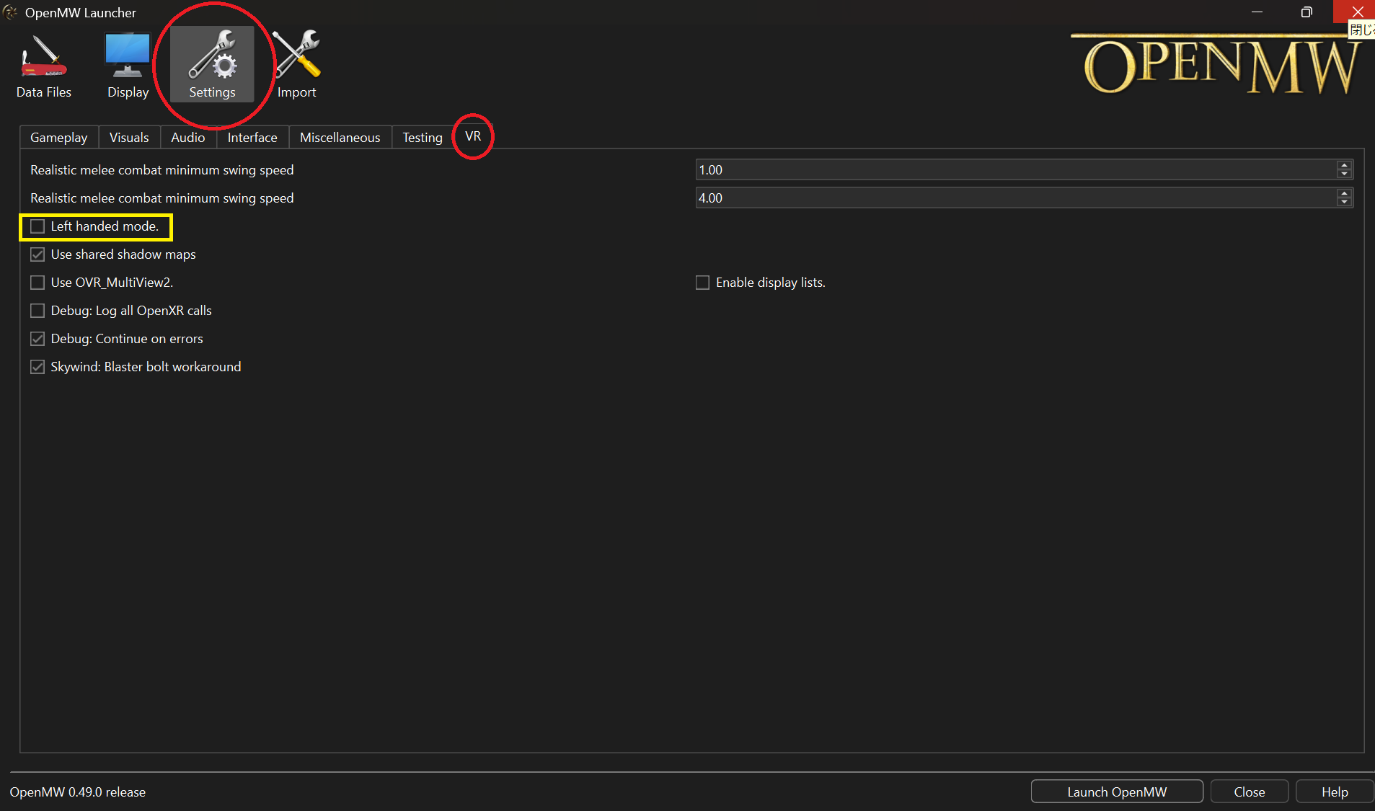Viewport: 1375px width, 811px height.
Task: Uncheck Skywind: Blaster bolt workaround
Action: click(x=37, y=367)
